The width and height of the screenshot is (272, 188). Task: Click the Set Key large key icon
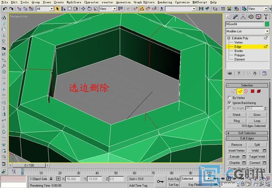pyautogui.click(x=160, y=181)
